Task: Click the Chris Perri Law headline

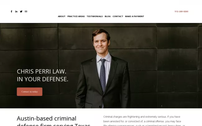Action: 41,71
